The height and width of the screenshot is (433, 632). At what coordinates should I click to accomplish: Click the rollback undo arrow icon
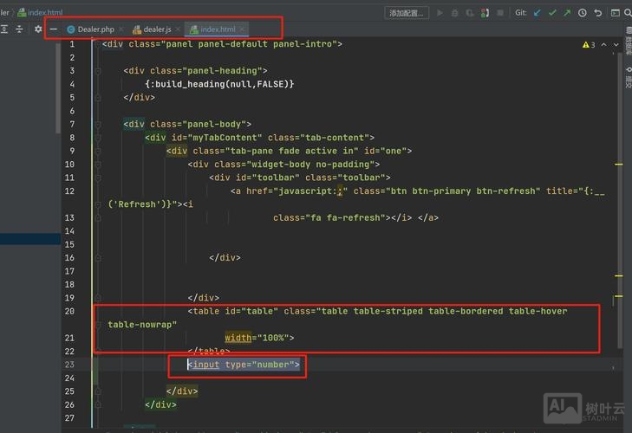[x=596, y=13]
